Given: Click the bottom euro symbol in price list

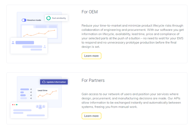Looking at the screenshot, I should pyautogui.click(x=31, y=98).
